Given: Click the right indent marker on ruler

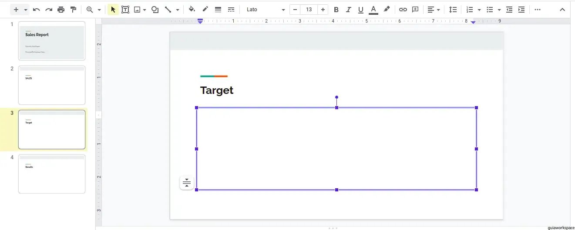Looking at the screenshot, I should pos(473,22).
